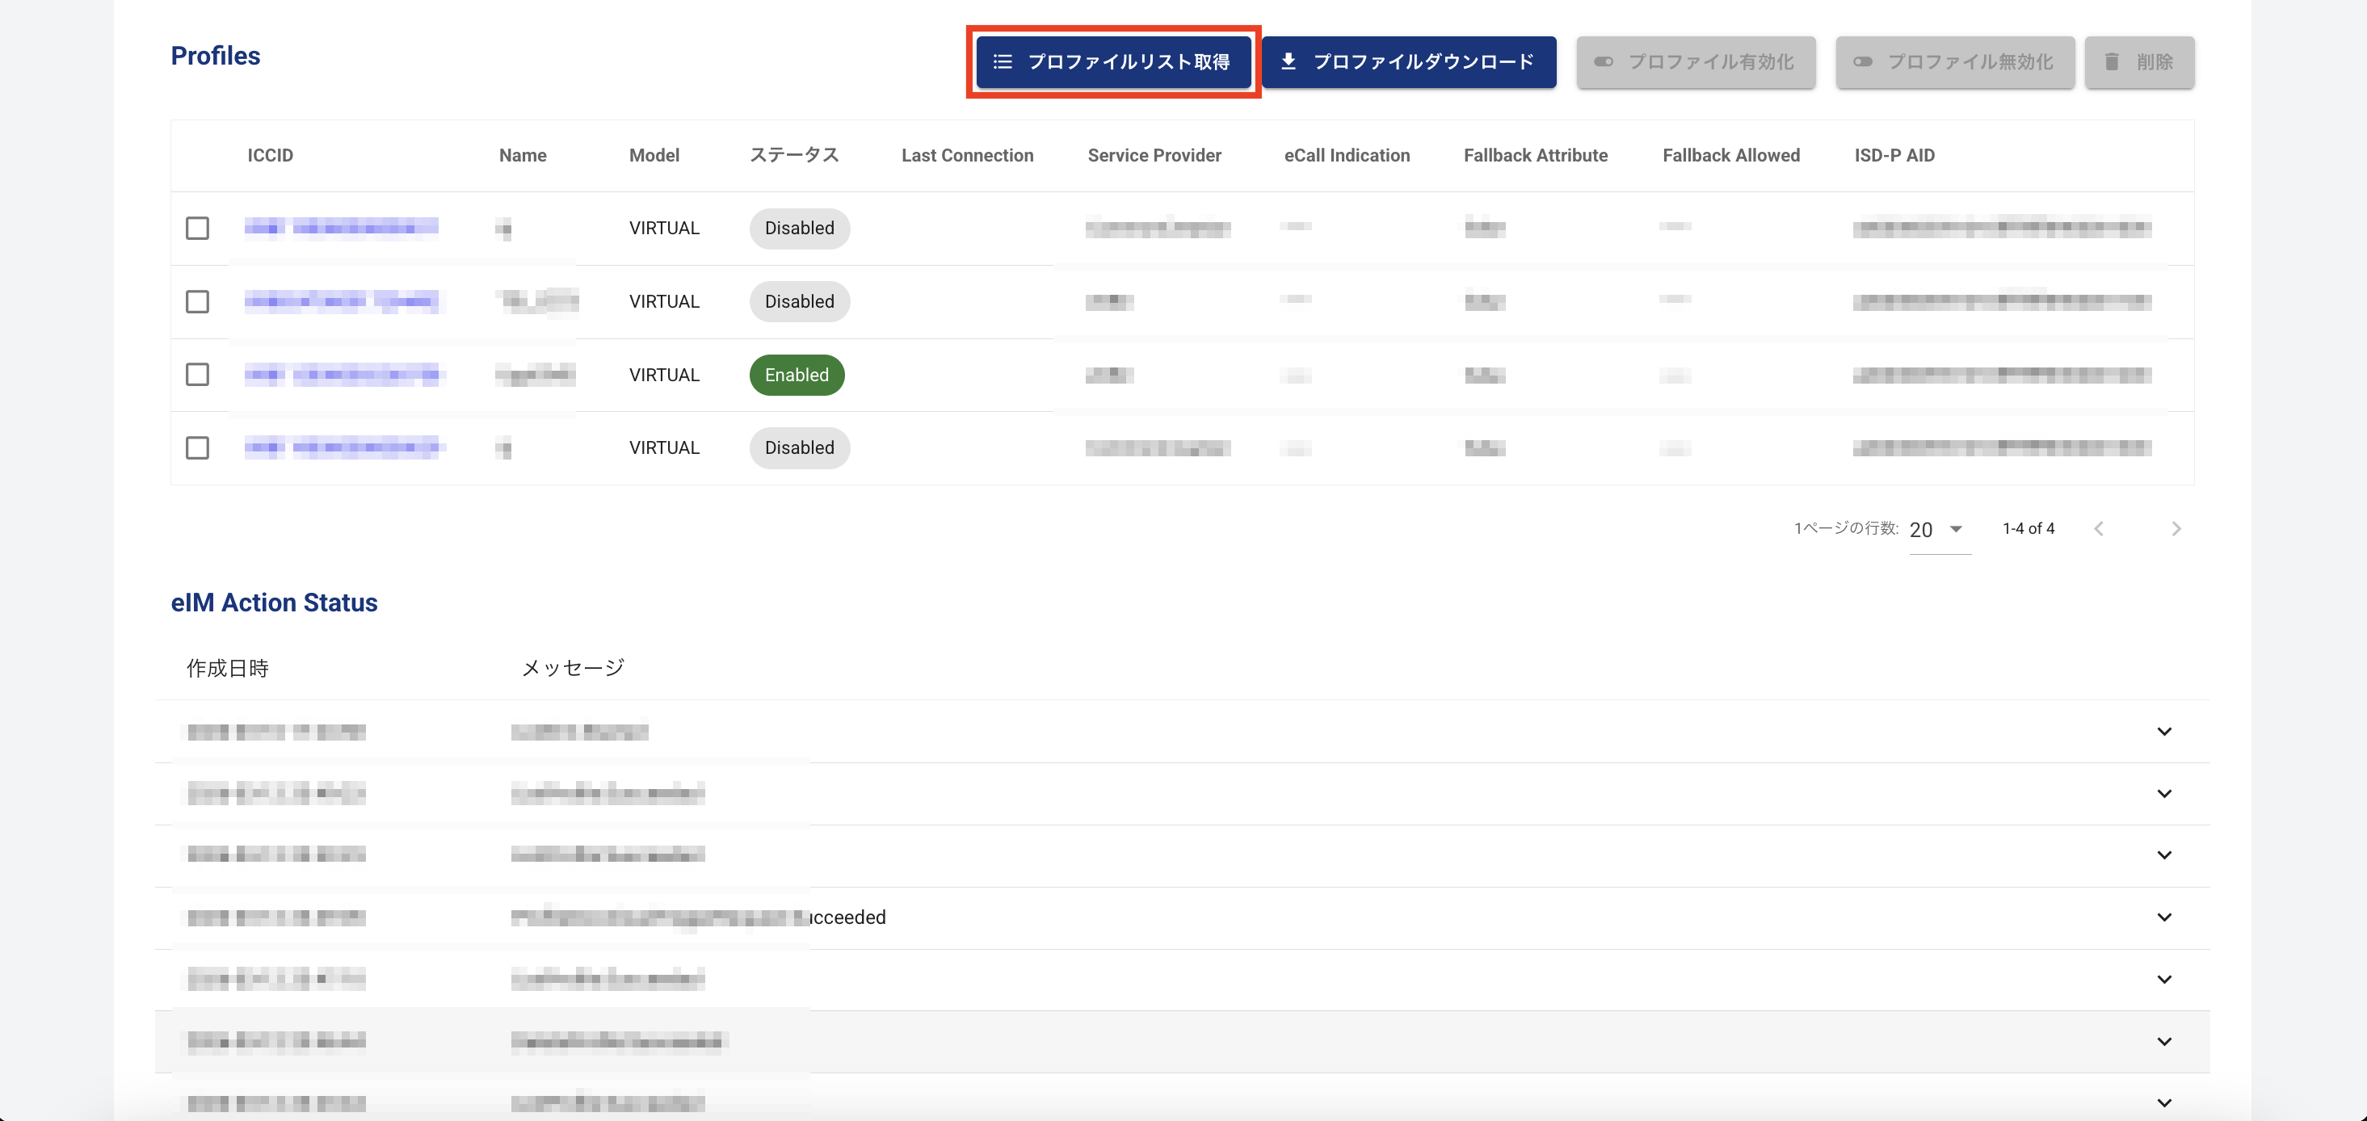Viewport: 2367px width, 1121px height.
Task: Expand the first eIM Action Status entry
Action: pos(2164,732)
